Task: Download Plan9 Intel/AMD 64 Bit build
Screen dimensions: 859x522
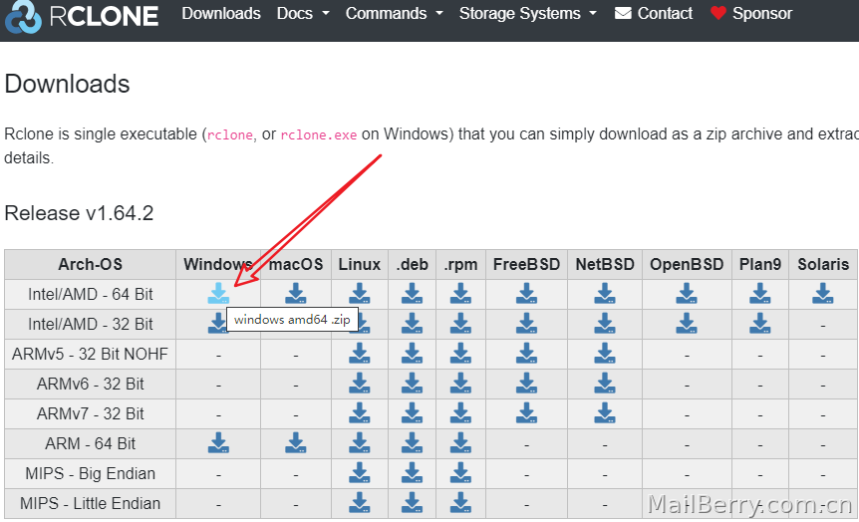Action: [x=759, y=294]
